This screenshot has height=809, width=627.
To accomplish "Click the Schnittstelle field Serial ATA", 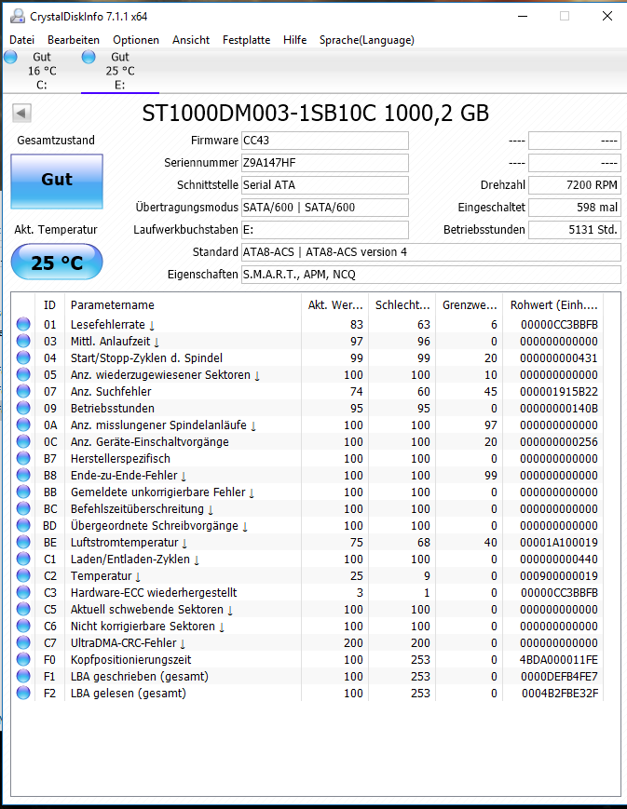I will (325, 184).
